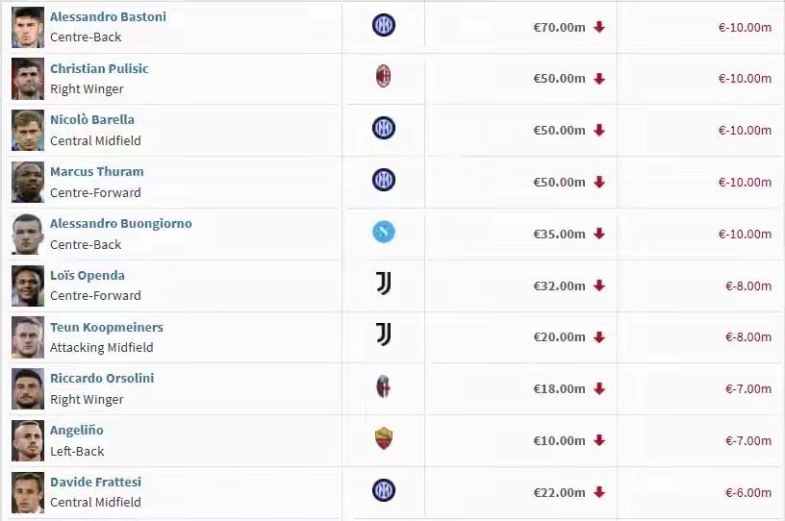Click the Juventus logo in Teun Koopmeiners' row

(x=384, y=335)
